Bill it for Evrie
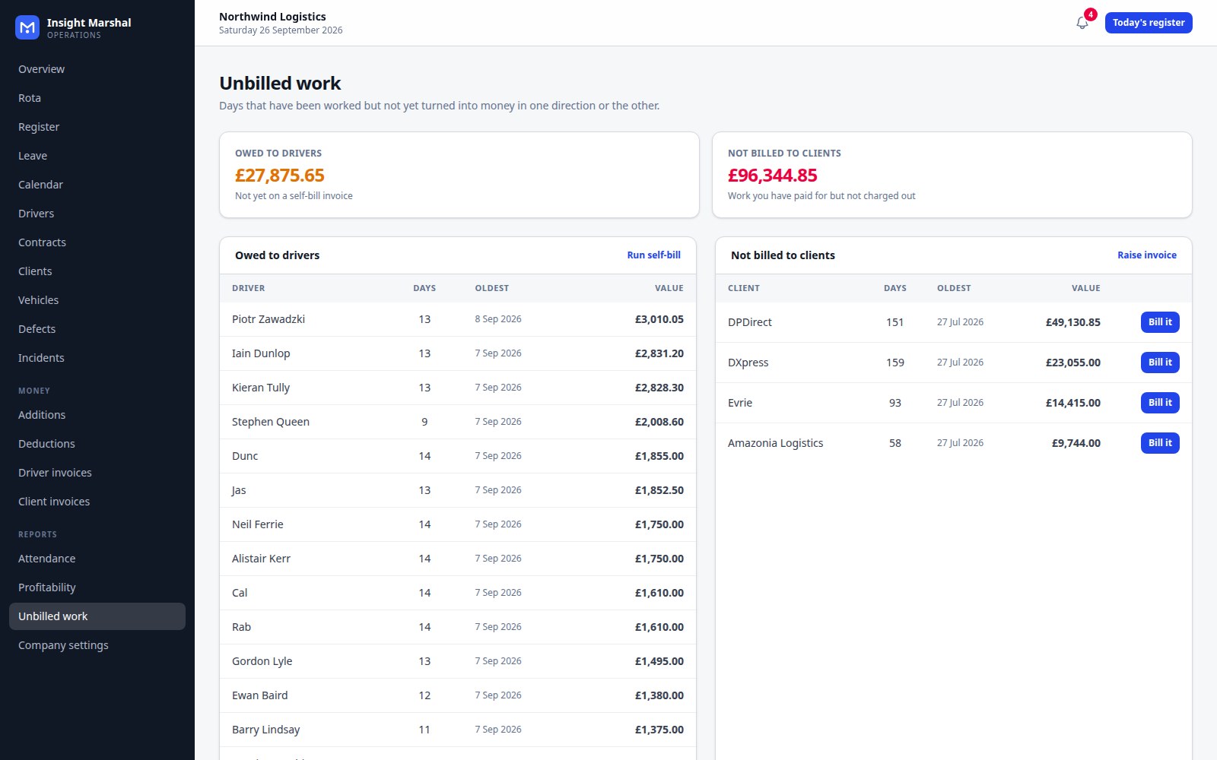1217x760 pixels. pos(1160,403)
